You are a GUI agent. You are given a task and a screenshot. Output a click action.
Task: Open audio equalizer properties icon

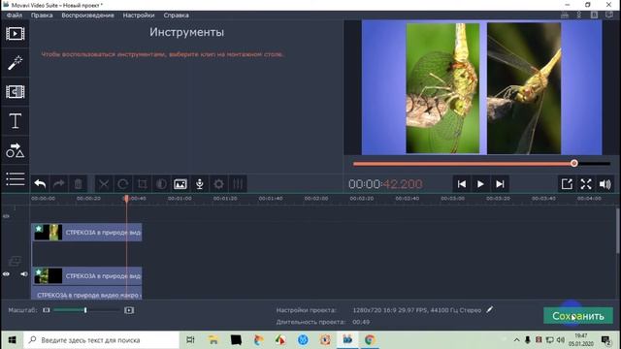coord(238,184)
